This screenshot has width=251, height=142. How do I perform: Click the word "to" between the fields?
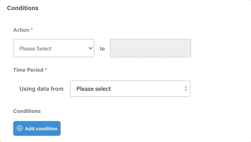pos(102,48)
